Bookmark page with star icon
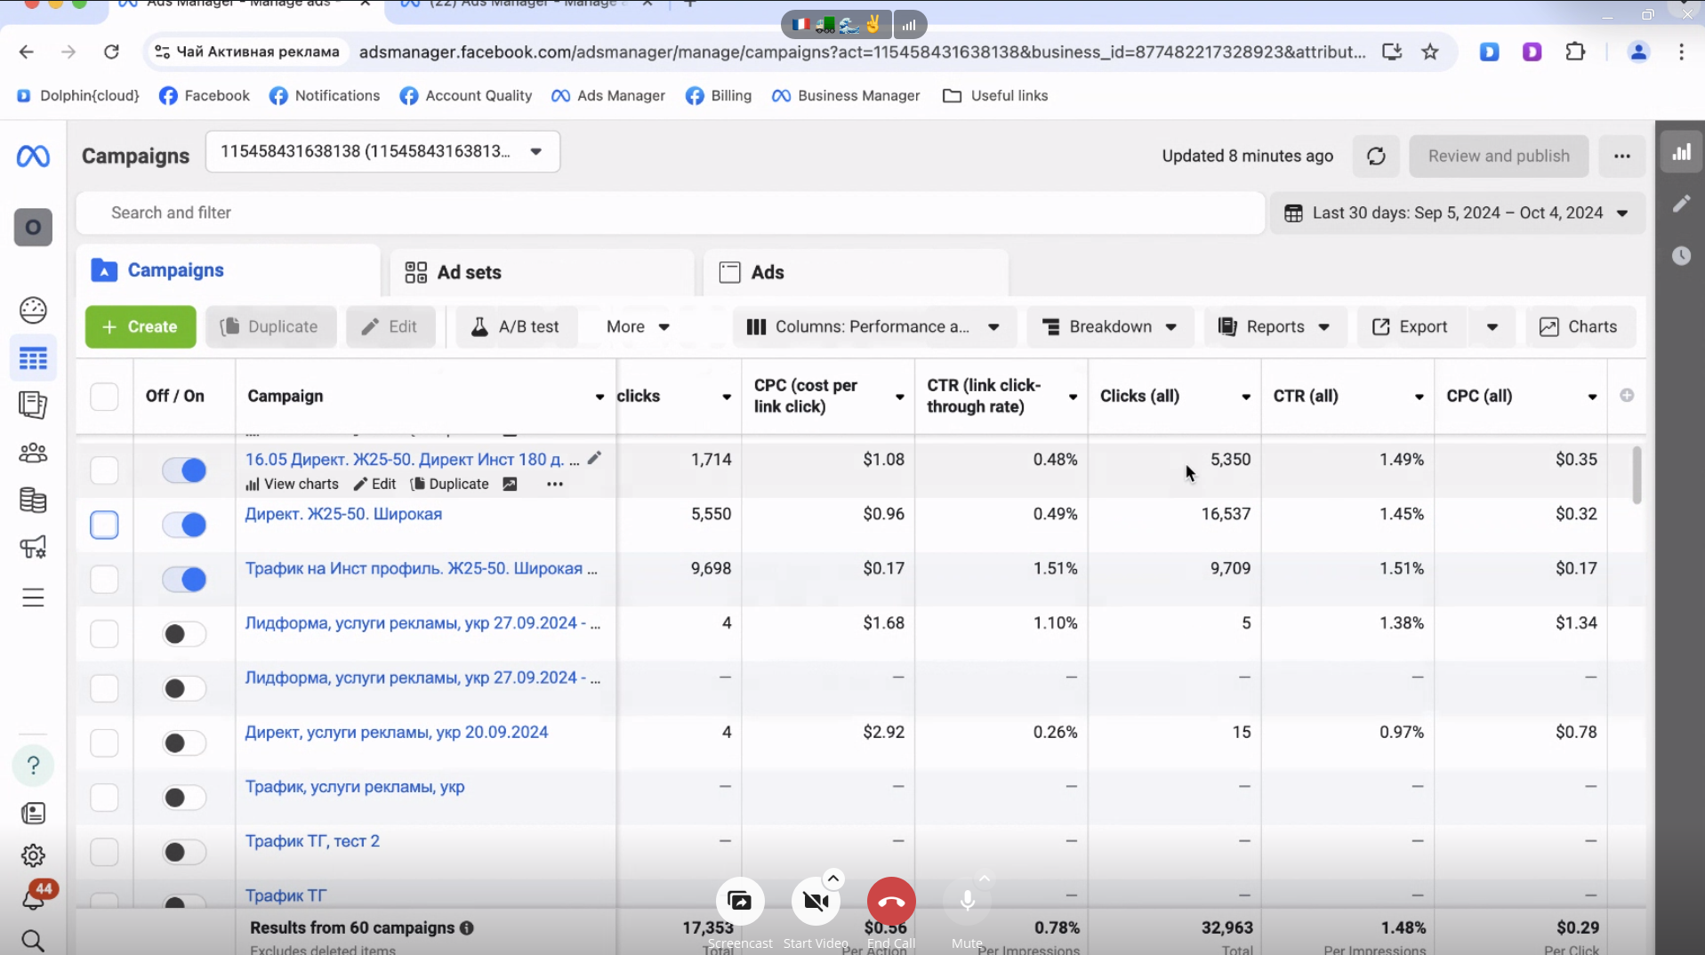Image resolution: width=1705 pixels, height=955 pixels. pyautogui.click(x=1430, y=52)
